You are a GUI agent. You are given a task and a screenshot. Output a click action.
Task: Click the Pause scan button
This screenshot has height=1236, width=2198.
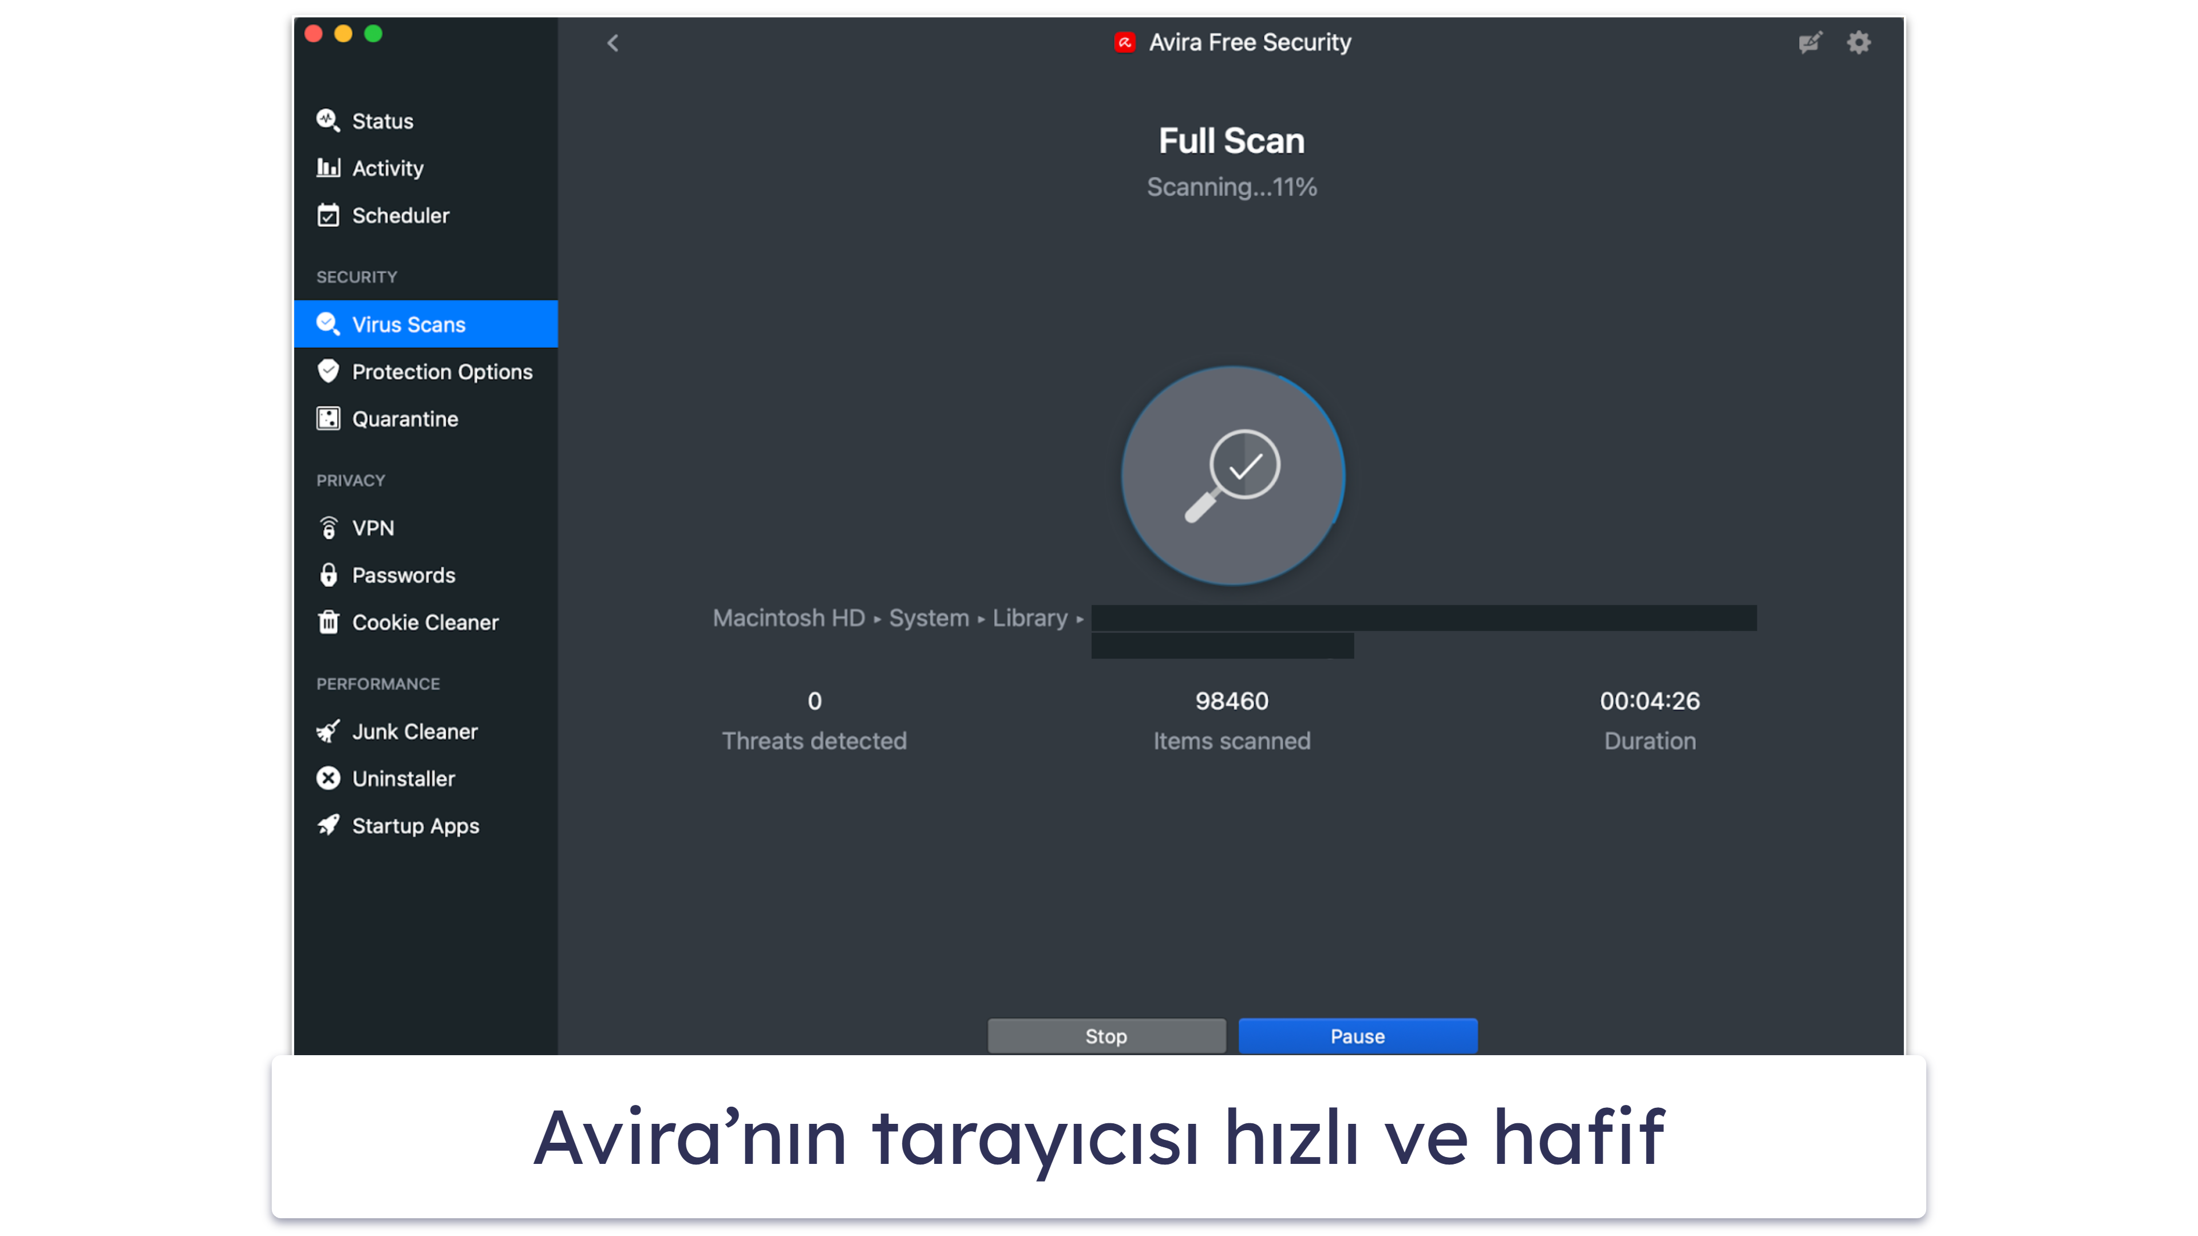coord(1355,1034)
